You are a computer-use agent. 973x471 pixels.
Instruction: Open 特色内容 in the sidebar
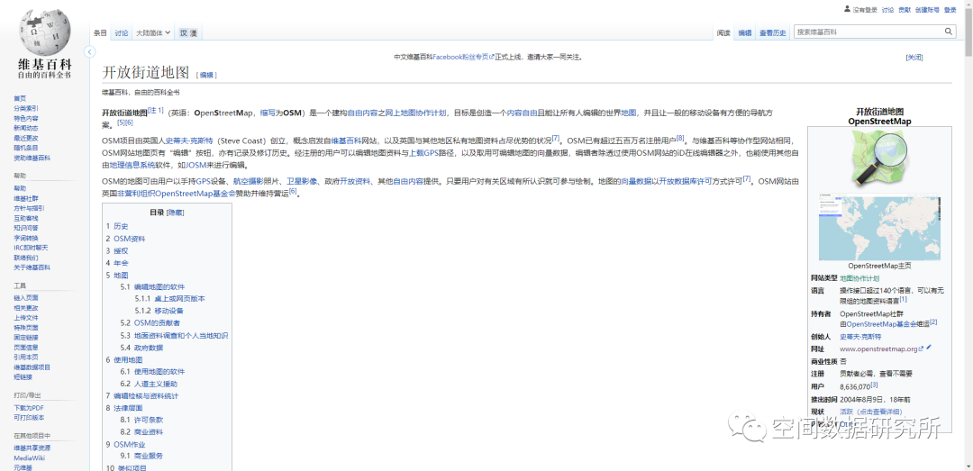(x=26, y=119)
